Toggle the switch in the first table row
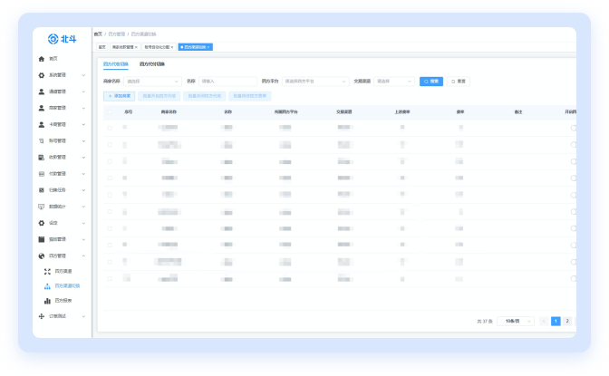This screenshot has width=609, height=376. click(573, 129)
